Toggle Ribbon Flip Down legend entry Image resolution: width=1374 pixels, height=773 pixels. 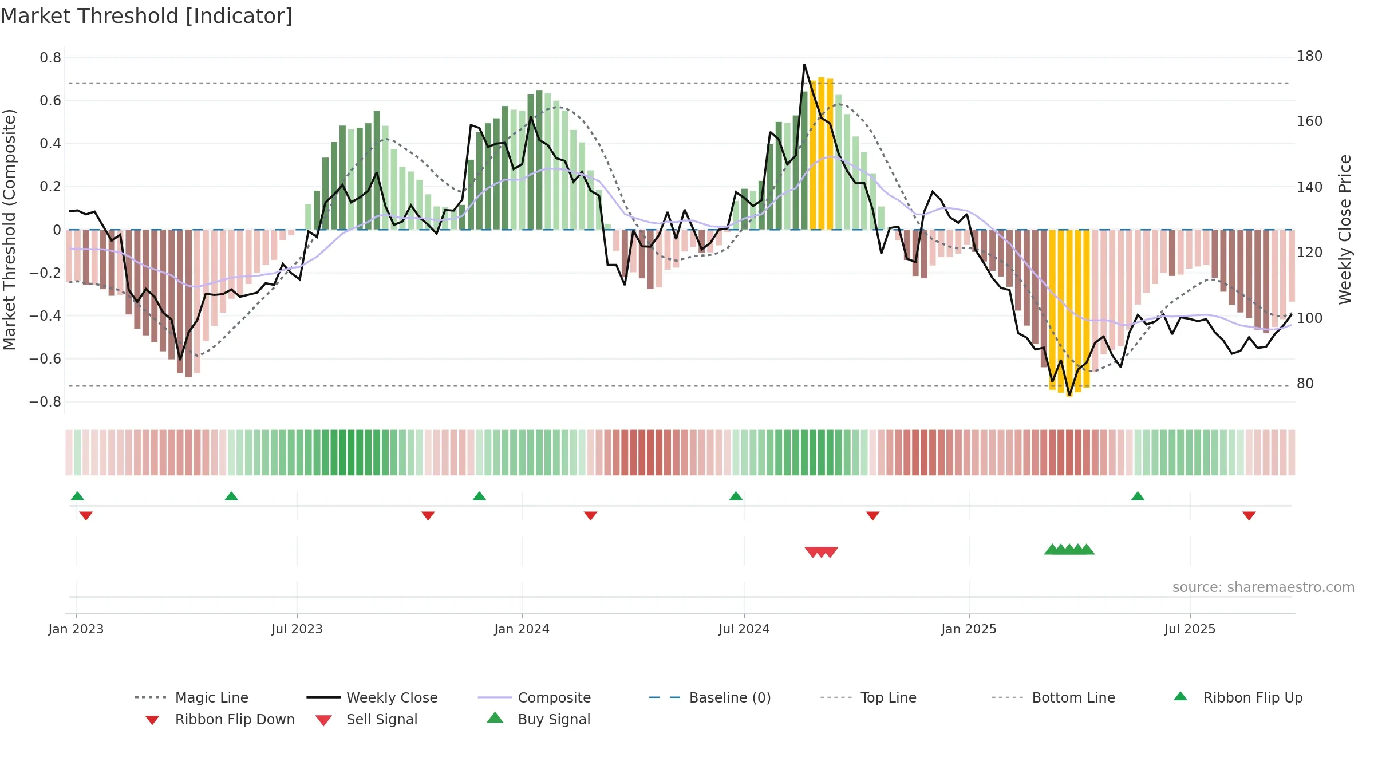click(x=220, y=719)
